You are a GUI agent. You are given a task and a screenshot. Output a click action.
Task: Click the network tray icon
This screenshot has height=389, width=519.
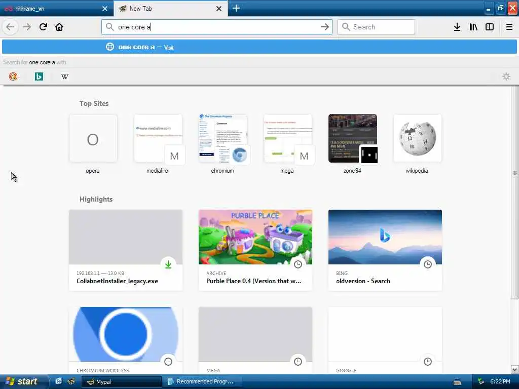click(481, 382)
